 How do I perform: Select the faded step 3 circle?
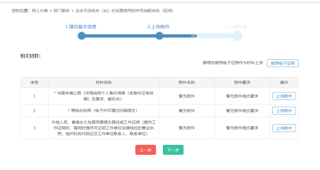tap(237, 36)
